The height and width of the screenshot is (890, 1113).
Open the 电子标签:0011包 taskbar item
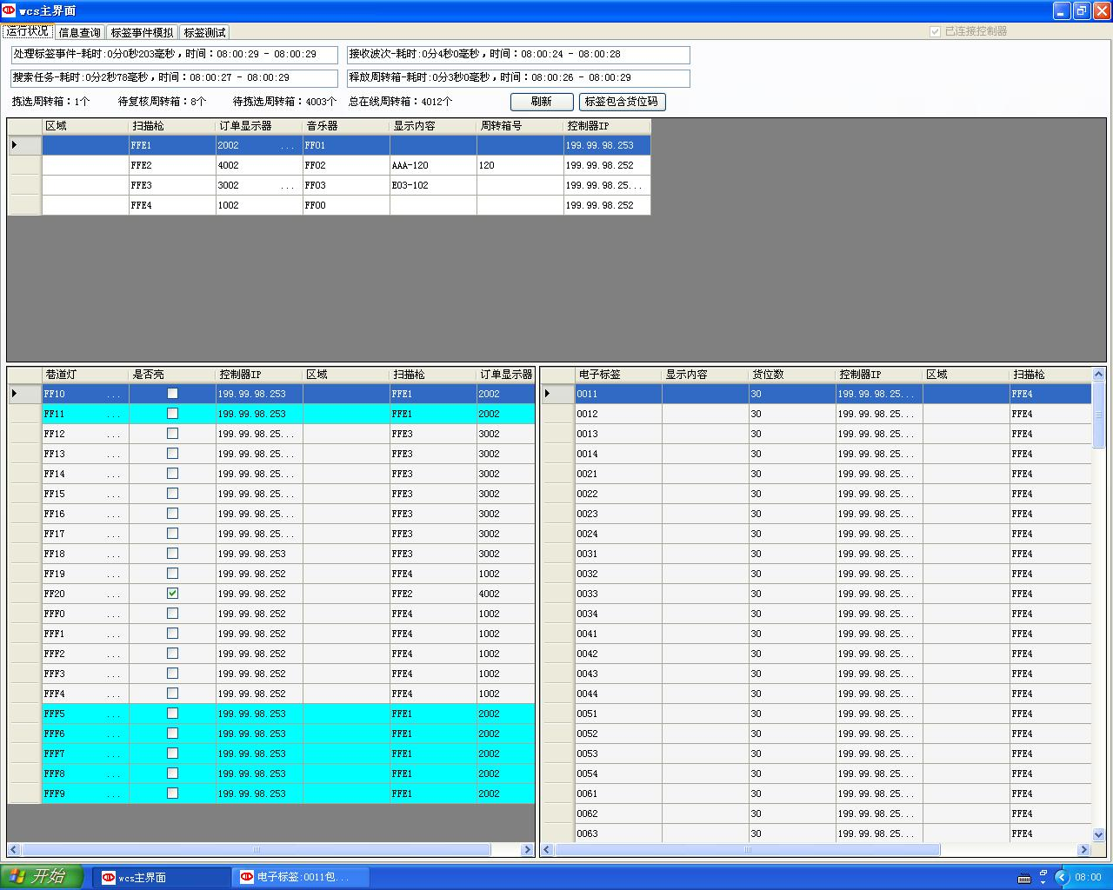pos(301,877)
